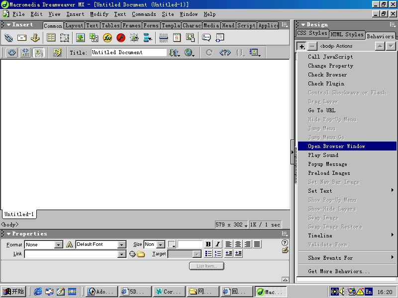Open the text color picker

click(172, 244)
